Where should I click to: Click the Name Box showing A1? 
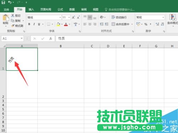click(12, 39)
